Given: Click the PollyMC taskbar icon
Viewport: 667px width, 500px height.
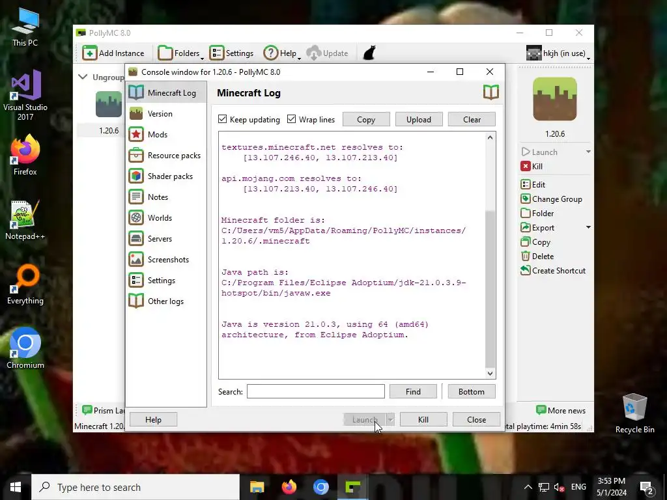Looking at the screenshot, I should point(353,487).
